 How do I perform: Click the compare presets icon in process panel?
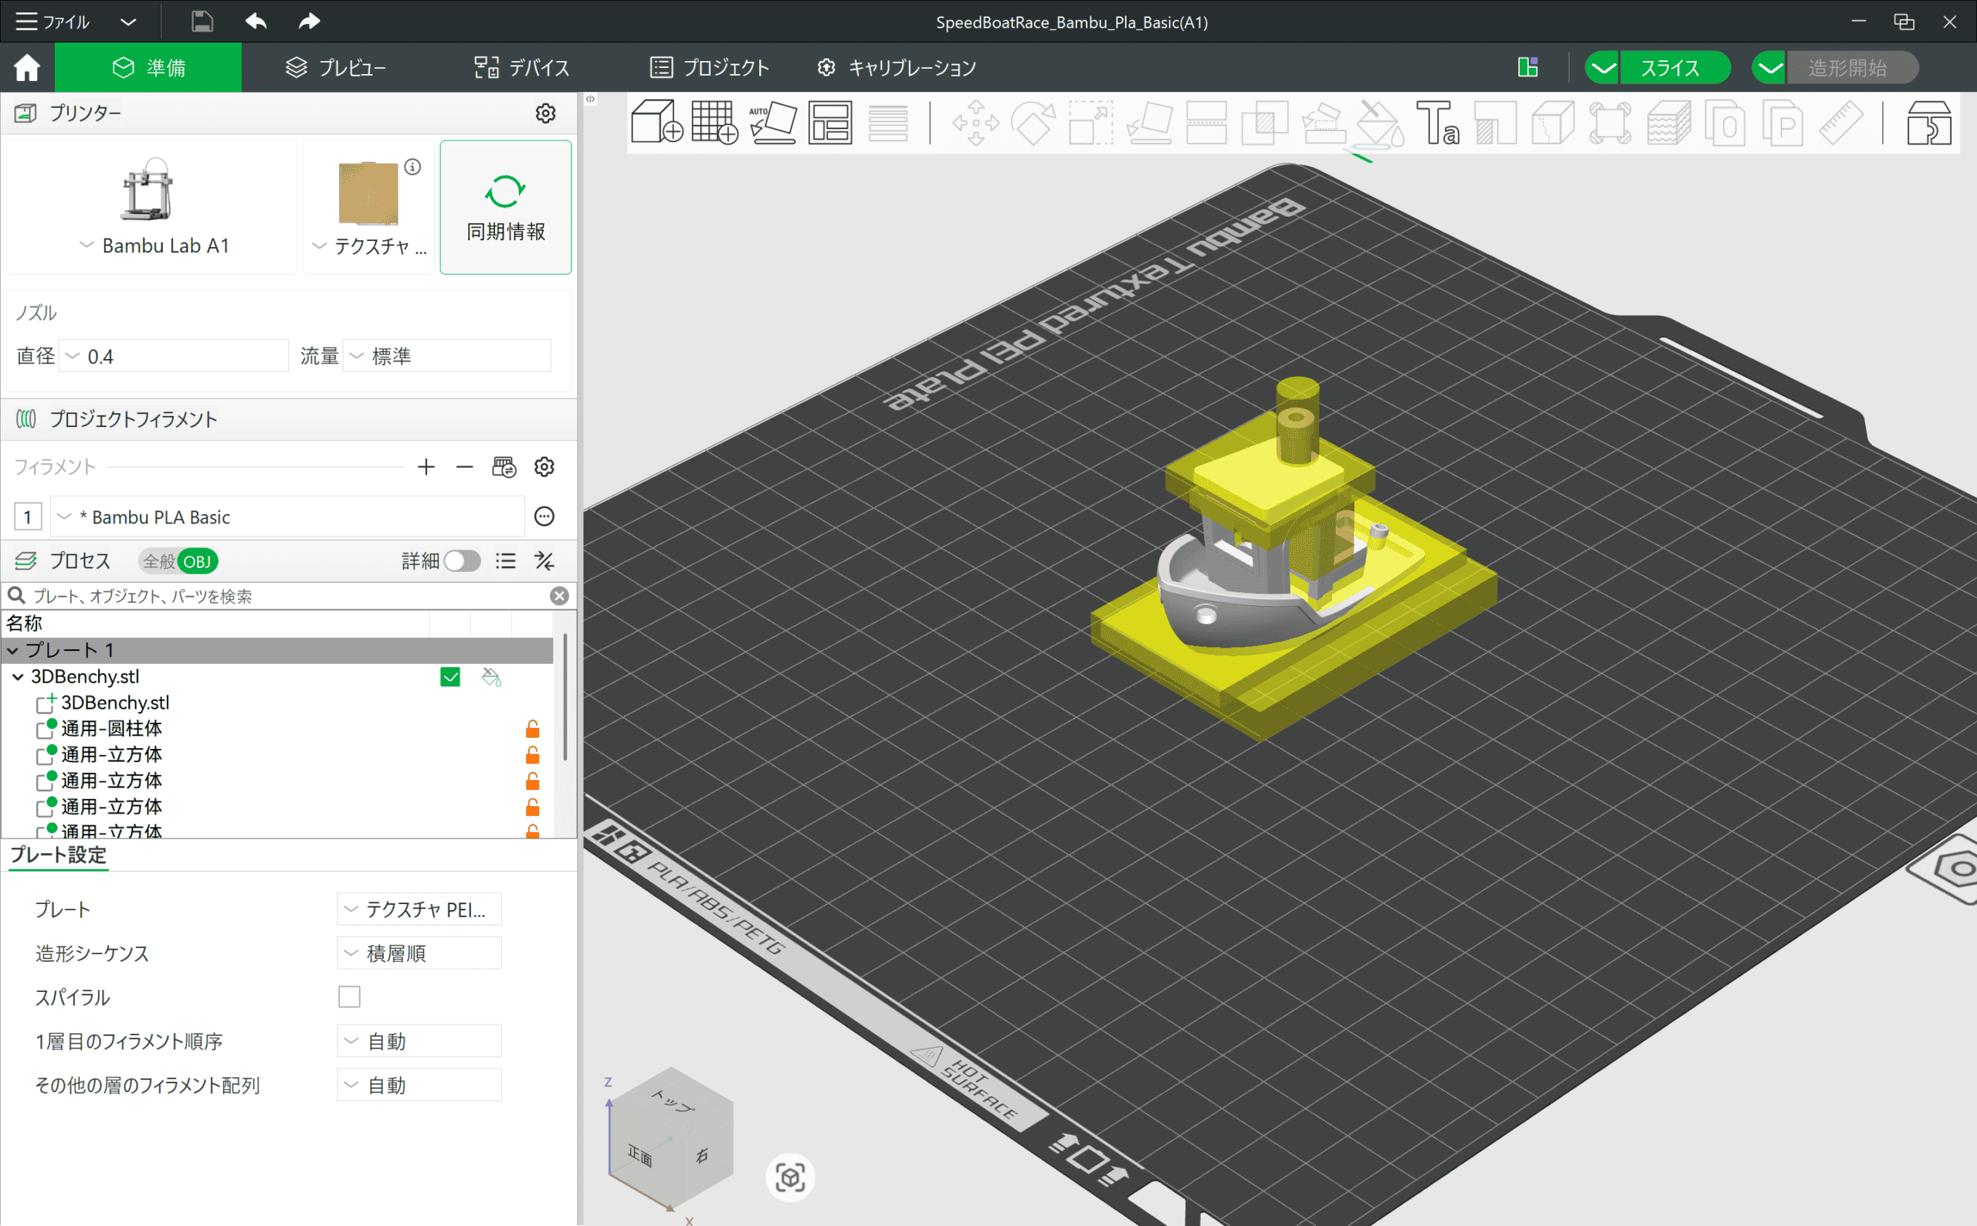tap(544, 561)
